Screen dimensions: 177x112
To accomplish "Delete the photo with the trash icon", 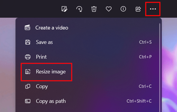I will 94,9.
